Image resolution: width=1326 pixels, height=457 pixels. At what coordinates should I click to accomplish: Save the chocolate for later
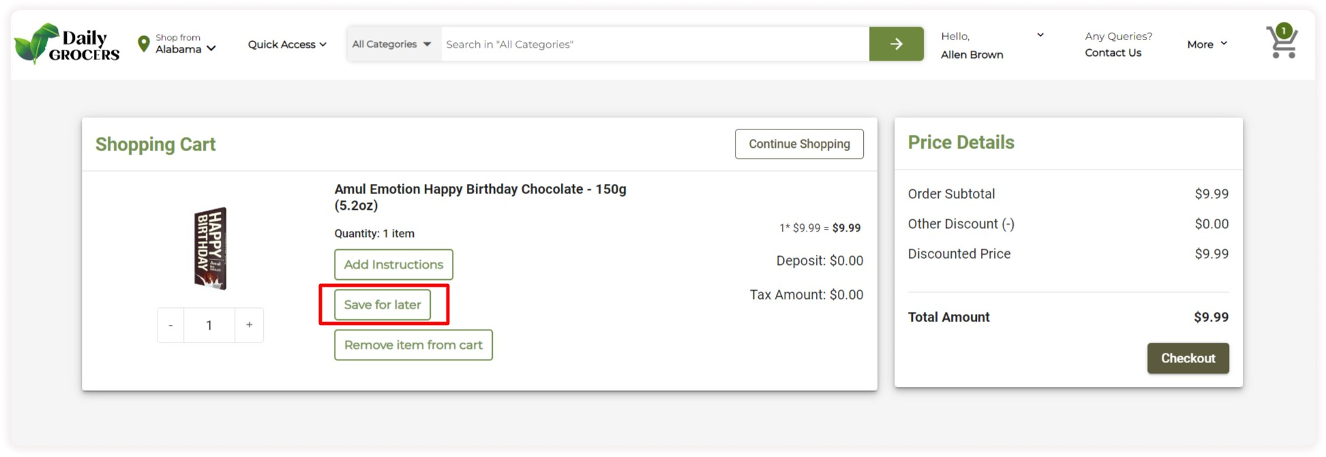point(382,304)
